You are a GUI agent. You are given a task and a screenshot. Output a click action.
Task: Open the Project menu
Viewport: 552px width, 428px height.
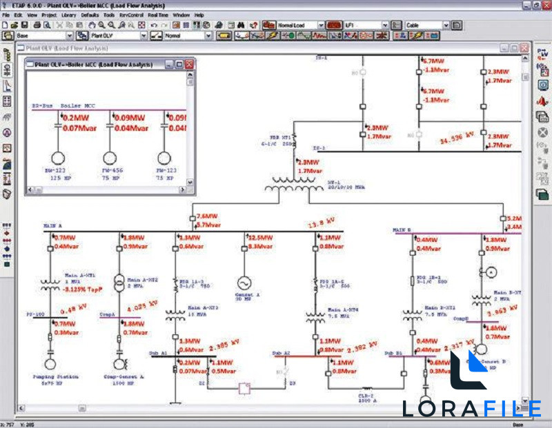(x=49, y=15)
